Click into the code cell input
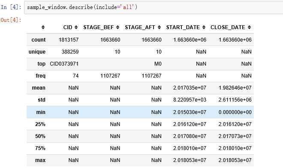 [154, 7]
